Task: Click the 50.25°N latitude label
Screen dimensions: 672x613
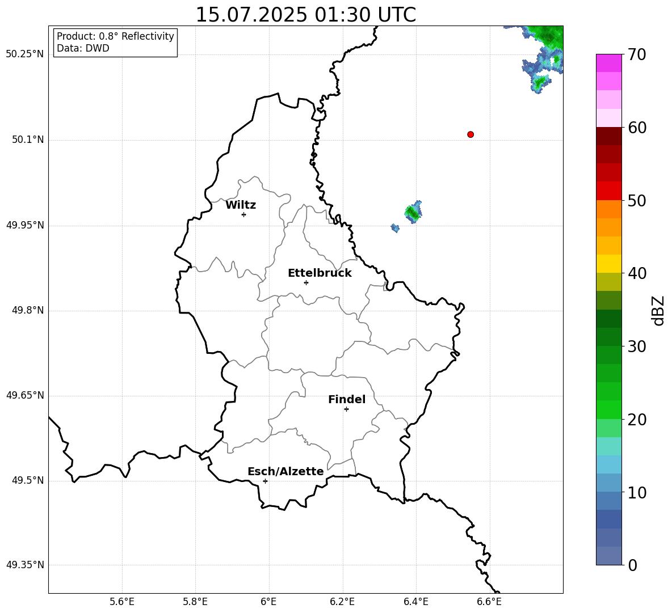Action: click(x=24, y=54)
